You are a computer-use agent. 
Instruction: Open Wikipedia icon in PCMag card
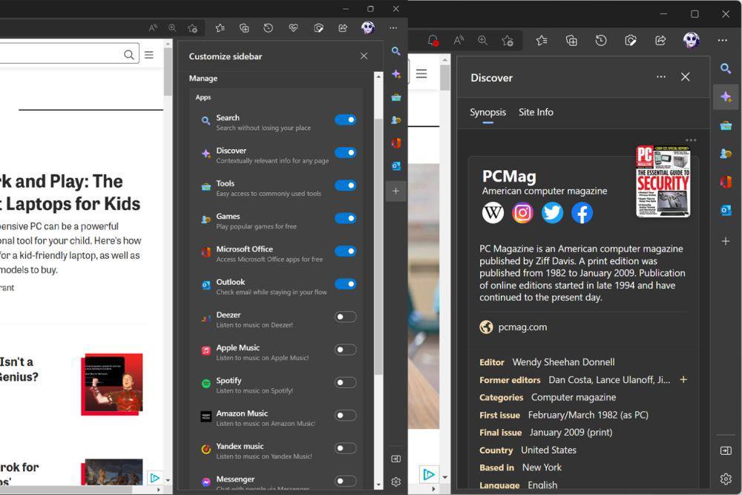coord(493,213)
